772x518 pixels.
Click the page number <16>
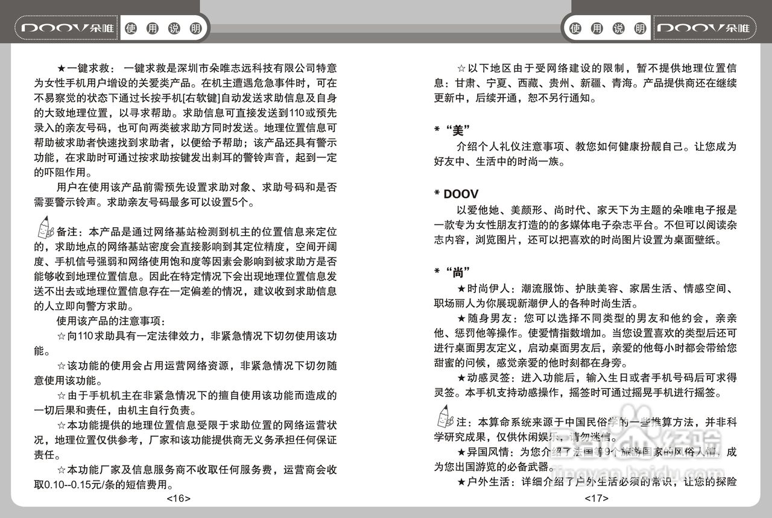pyautogui.click(x=179, y=499)
